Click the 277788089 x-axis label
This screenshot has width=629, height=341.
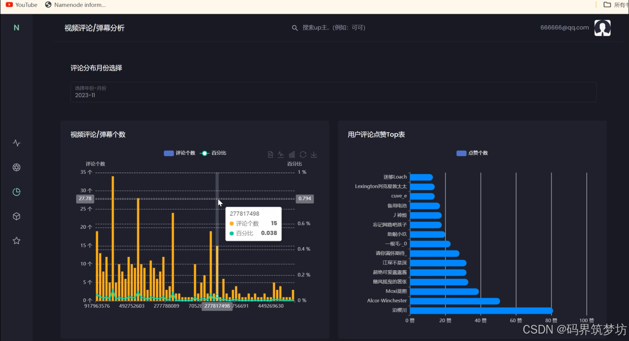coord(166,306)
